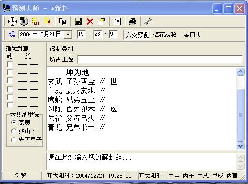Click the copy pages icon

[63, 22]
